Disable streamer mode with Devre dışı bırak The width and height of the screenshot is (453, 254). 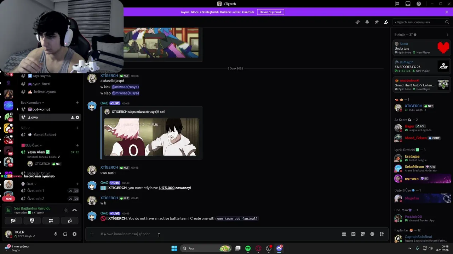[x=270, y=12]
